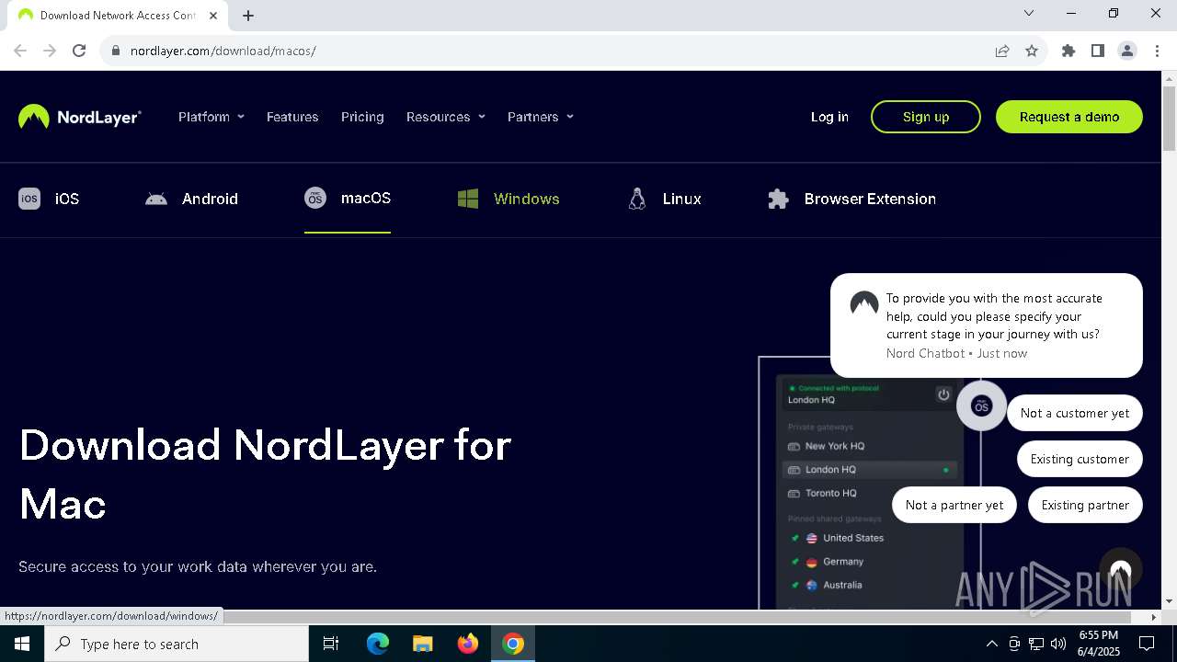The height and width of the screenshot is (662, 1177).
Task: Go back with browser back arrow
Action: click(19, 51)
